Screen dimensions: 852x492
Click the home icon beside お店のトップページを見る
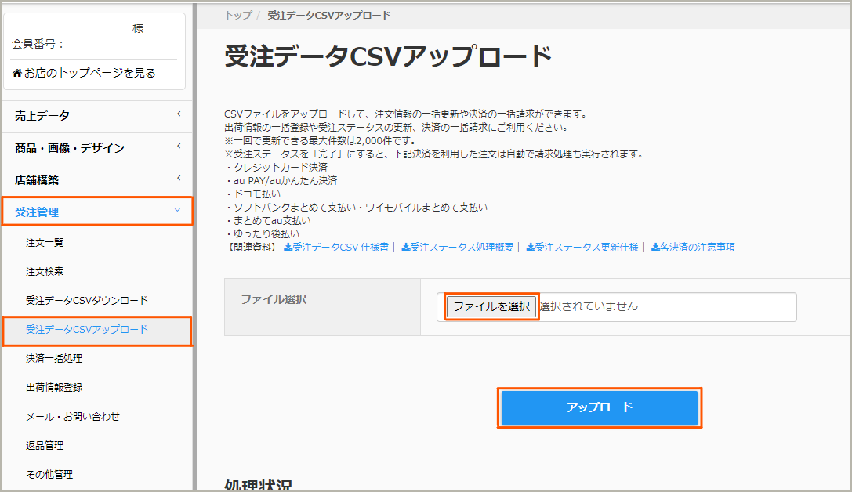17,73
